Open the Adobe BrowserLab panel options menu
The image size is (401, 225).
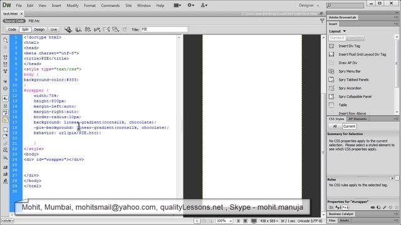[x=395, y=17]
